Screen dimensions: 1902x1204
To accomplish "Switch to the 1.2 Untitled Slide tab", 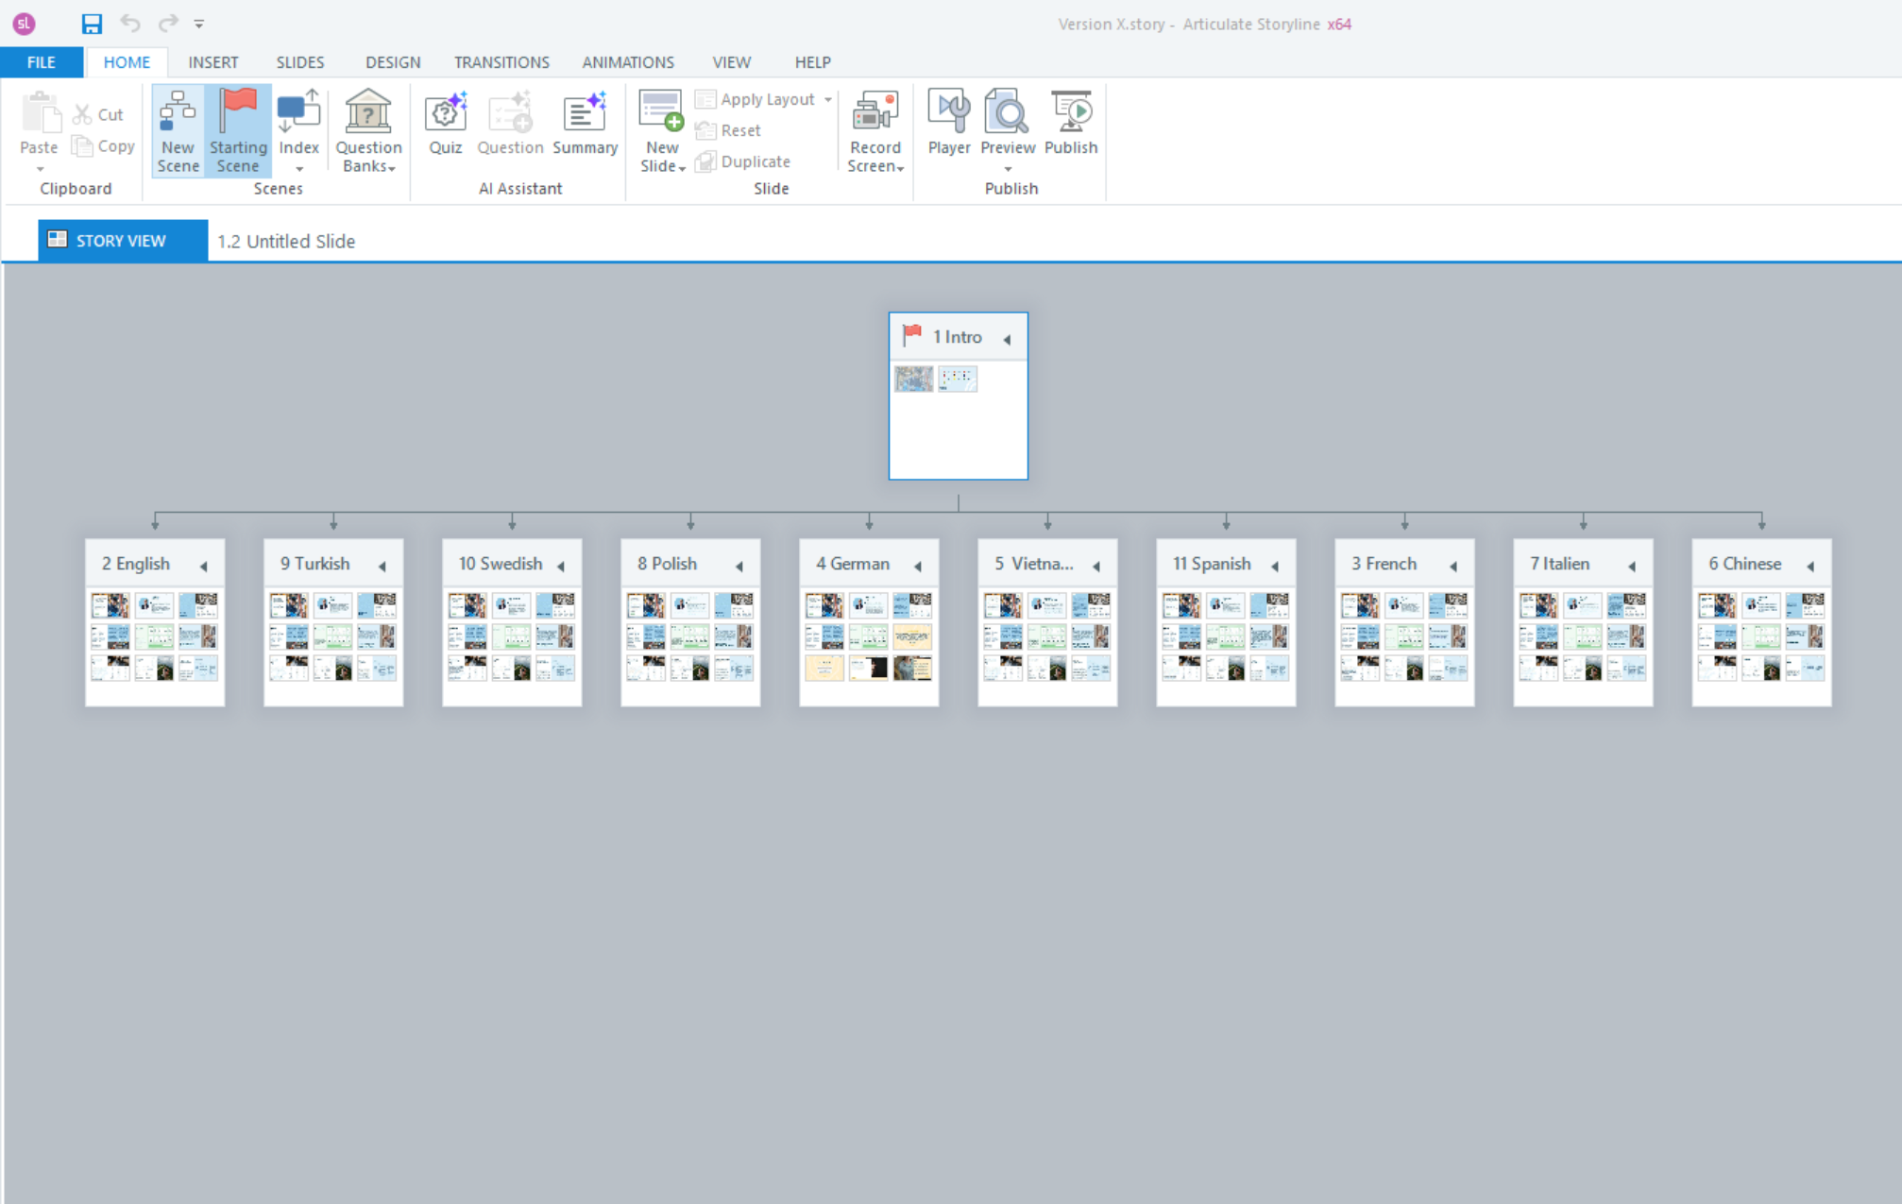I will tap(286, 241).
